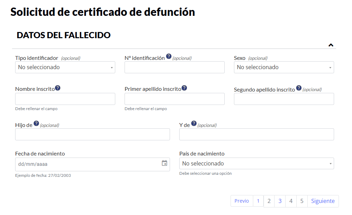
Task: Collapse the Datos del Fallecido section
Action: (331, 45)
